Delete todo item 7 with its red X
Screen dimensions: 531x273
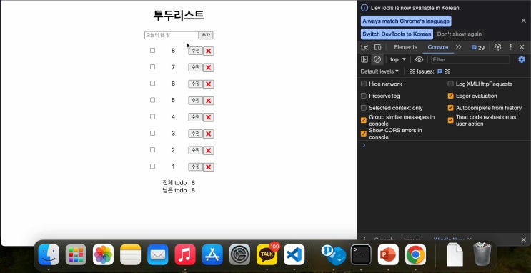click(x=208, y=68)
